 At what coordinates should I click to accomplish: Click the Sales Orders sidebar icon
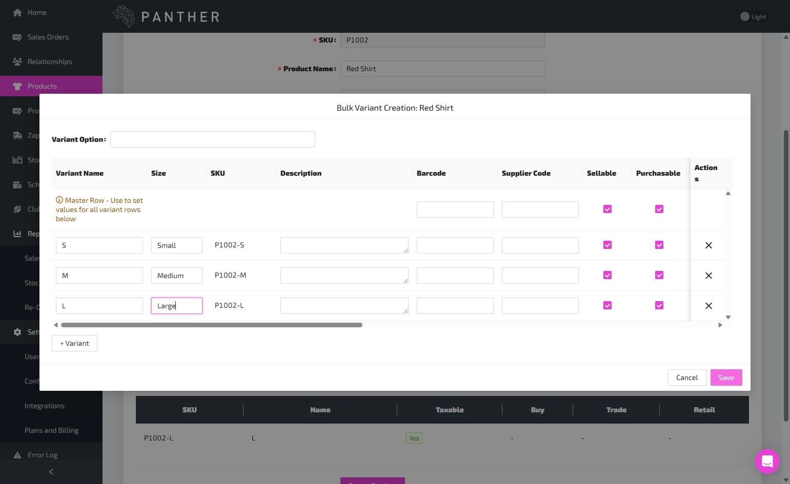17,37
